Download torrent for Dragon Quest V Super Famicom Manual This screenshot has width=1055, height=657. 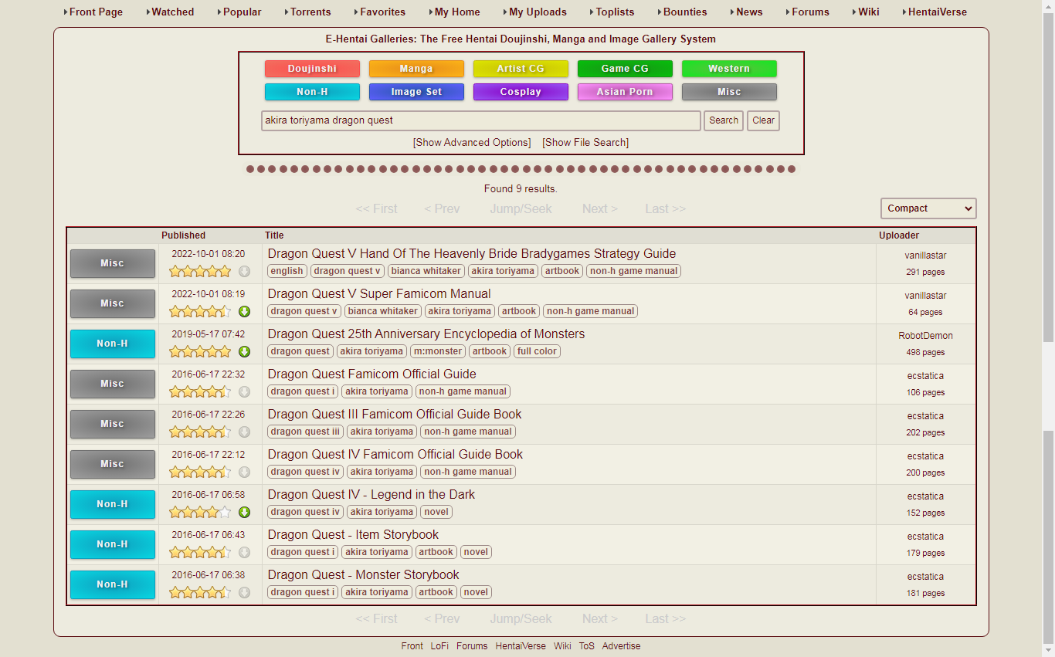click(244, 311)
